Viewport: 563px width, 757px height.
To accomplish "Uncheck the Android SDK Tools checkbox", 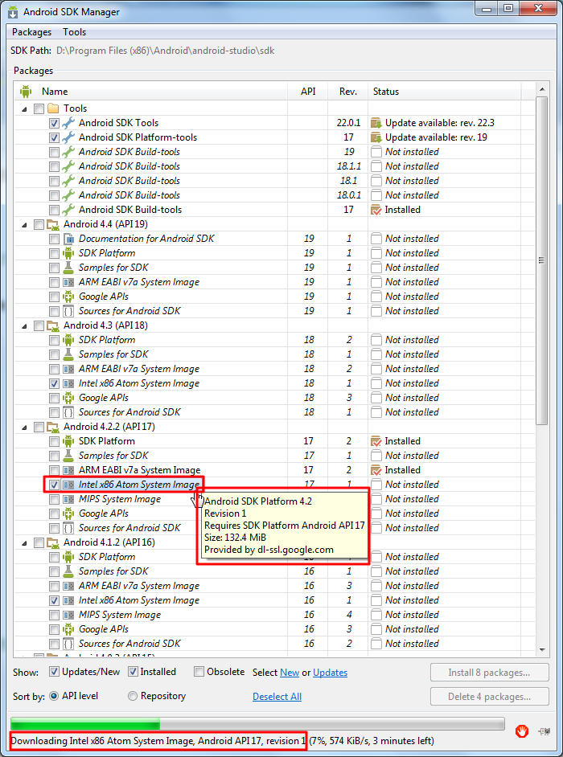I will [54, 123].
